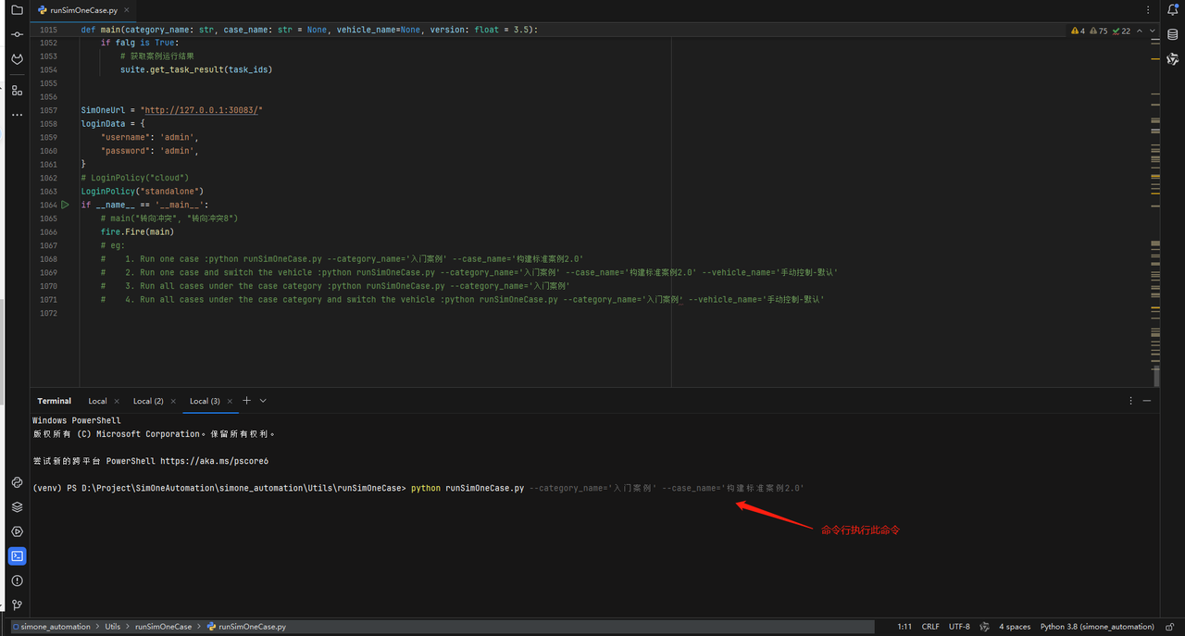Open the Project tool window folder icon
Viewport: 1185px width, 636px height.
point(17,10)
